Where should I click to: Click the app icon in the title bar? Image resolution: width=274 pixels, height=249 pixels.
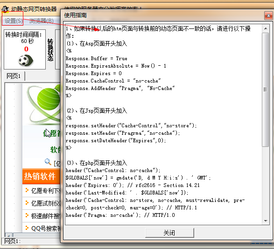(x=5, y=9)
